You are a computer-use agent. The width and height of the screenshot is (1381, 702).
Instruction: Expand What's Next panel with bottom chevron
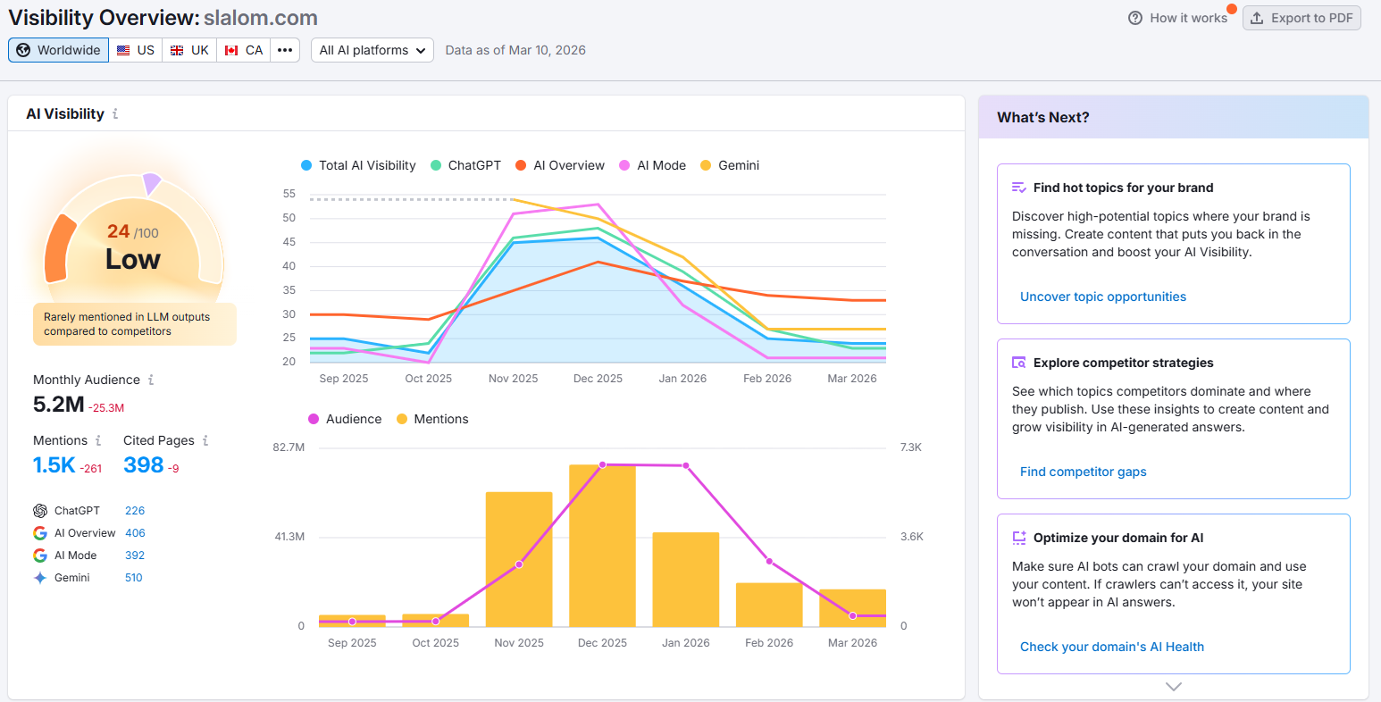pos(1174,687)
